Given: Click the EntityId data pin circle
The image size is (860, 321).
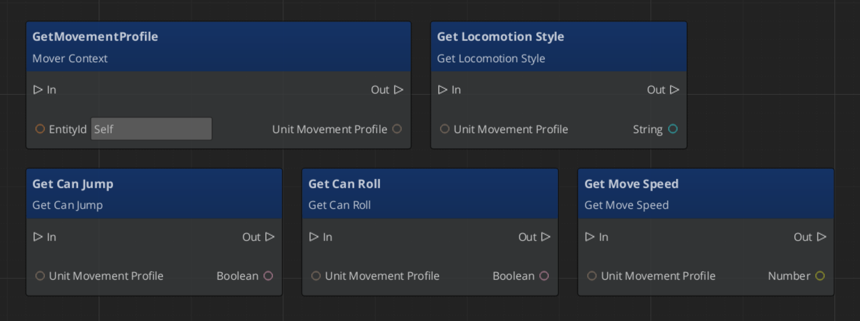Looking at the screenshot, I should (40, 129).
